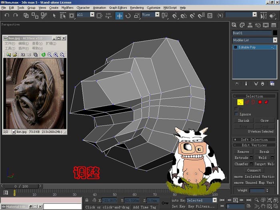The image size is (280, 210).
Task: Open the Hierarchy panel tab icon
Action: coord(250,25)
